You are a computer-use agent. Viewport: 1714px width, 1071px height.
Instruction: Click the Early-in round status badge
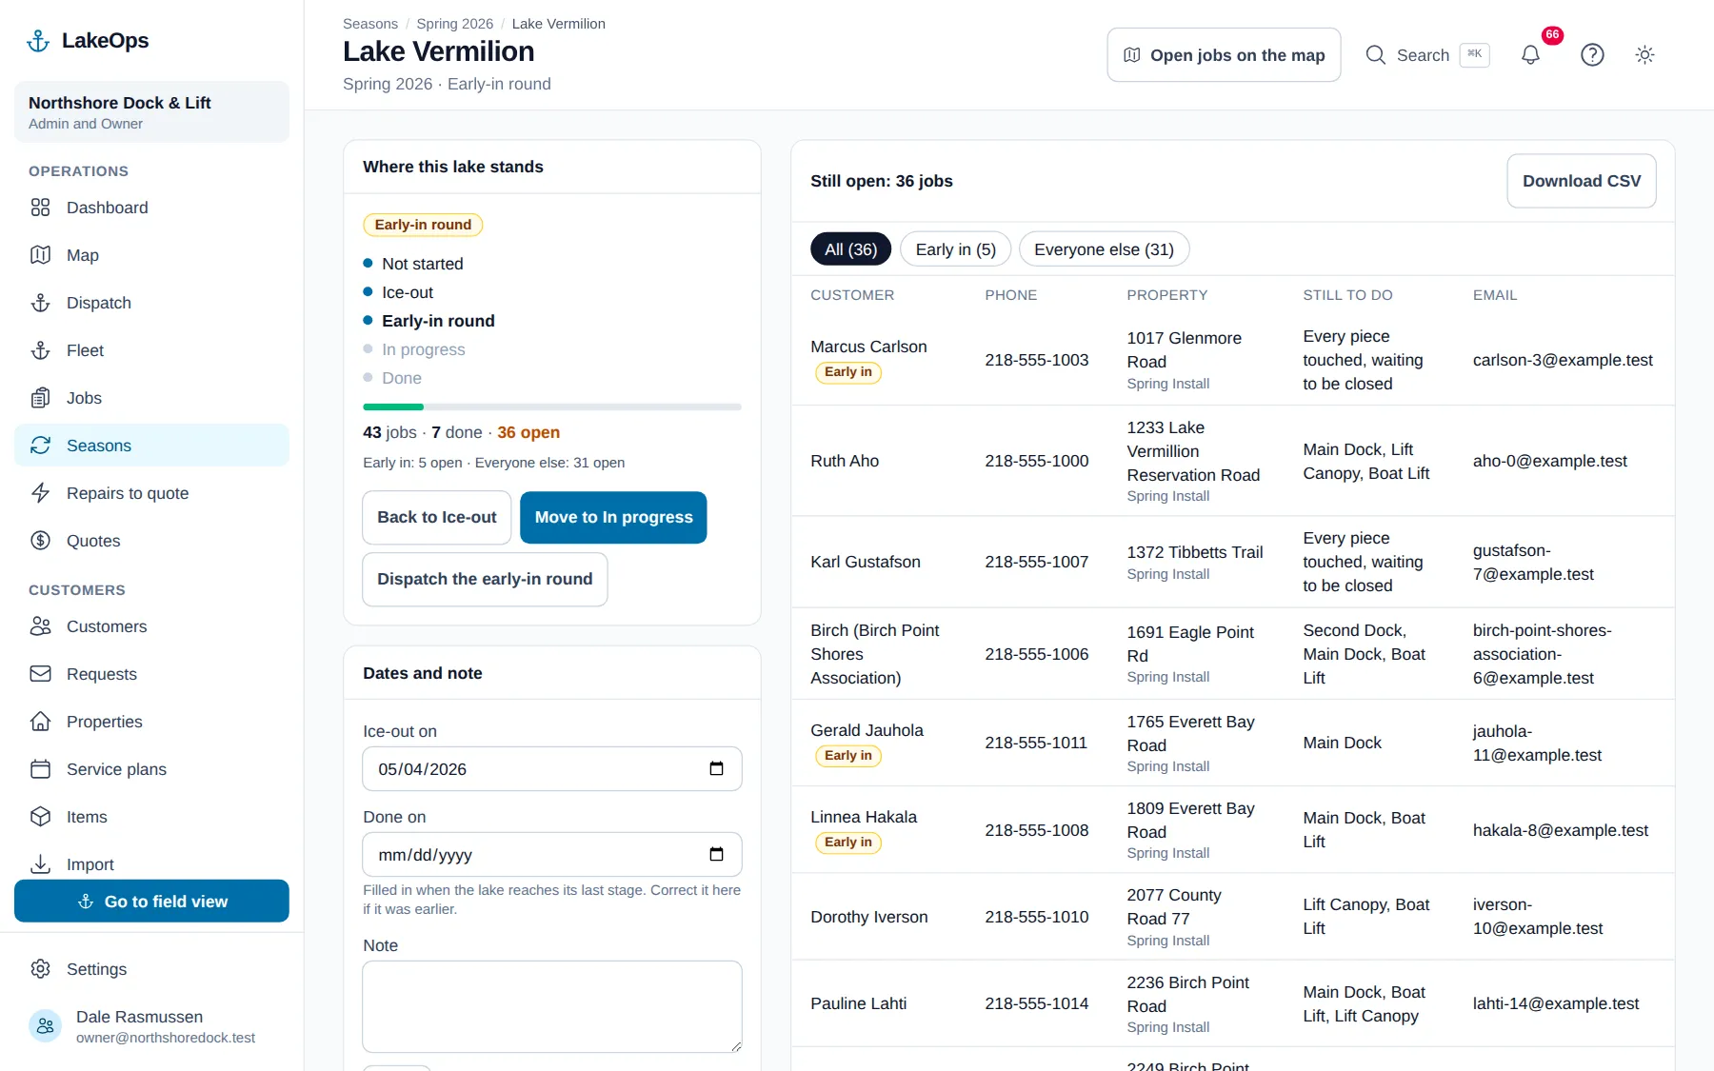[423, 225]
